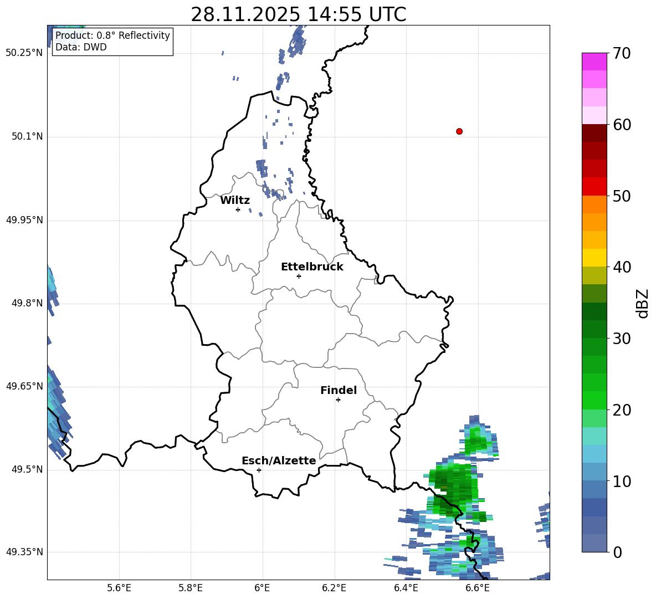Screen dimensions: 656x599
Task: Click the 40 tick on the colorbar
Action: (x=622, y=267)
